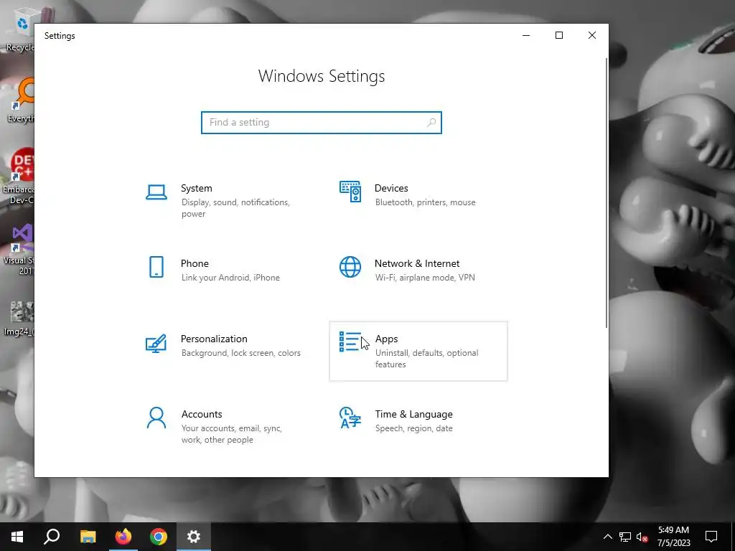This screenshot has width=735, height=551.
Task: Select the Personalization paintbrush icon
Action: pyautogui.click(x=156, y=343)
